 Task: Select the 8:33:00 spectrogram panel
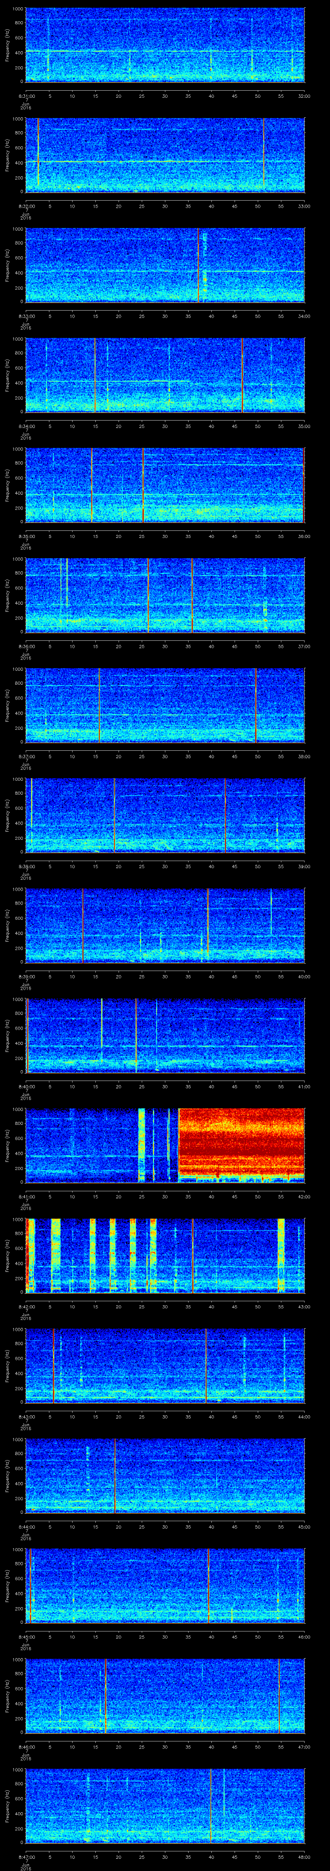pyautogui.click(x=165, y=265)
